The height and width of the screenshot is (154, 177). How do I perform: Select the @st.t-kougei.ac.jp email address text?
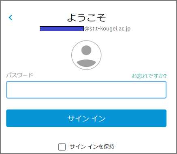coord(107,29)
